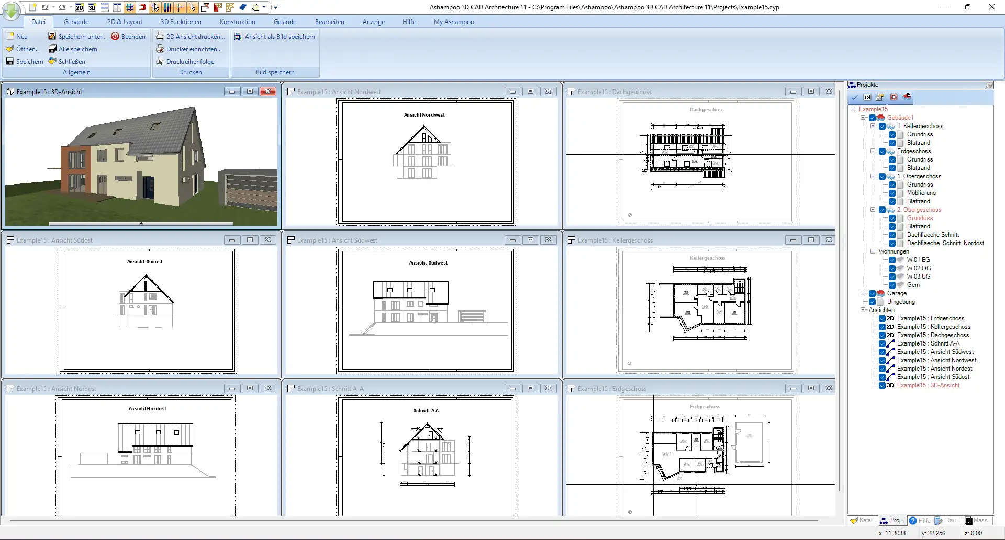Click 'Ansicht als Bild speichern' button
Screen dimensions: 1005x540
pos(275,37)
